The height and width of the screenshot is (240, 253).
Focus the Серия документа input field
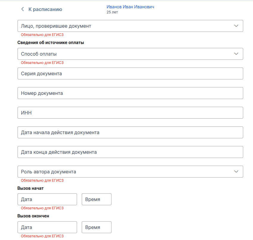click(130, 73)
